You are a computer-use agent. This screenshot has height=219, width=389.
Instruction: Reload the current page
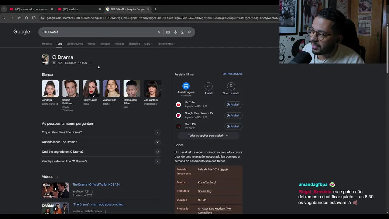[19, 18]
